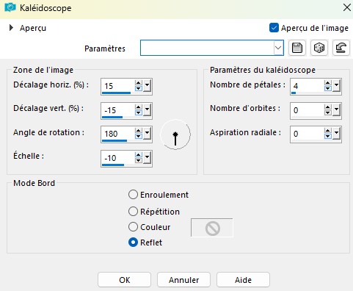353x291 pixels.
Task: Decrease Décalage vert. with down arrow
Action: click(139, 112)
